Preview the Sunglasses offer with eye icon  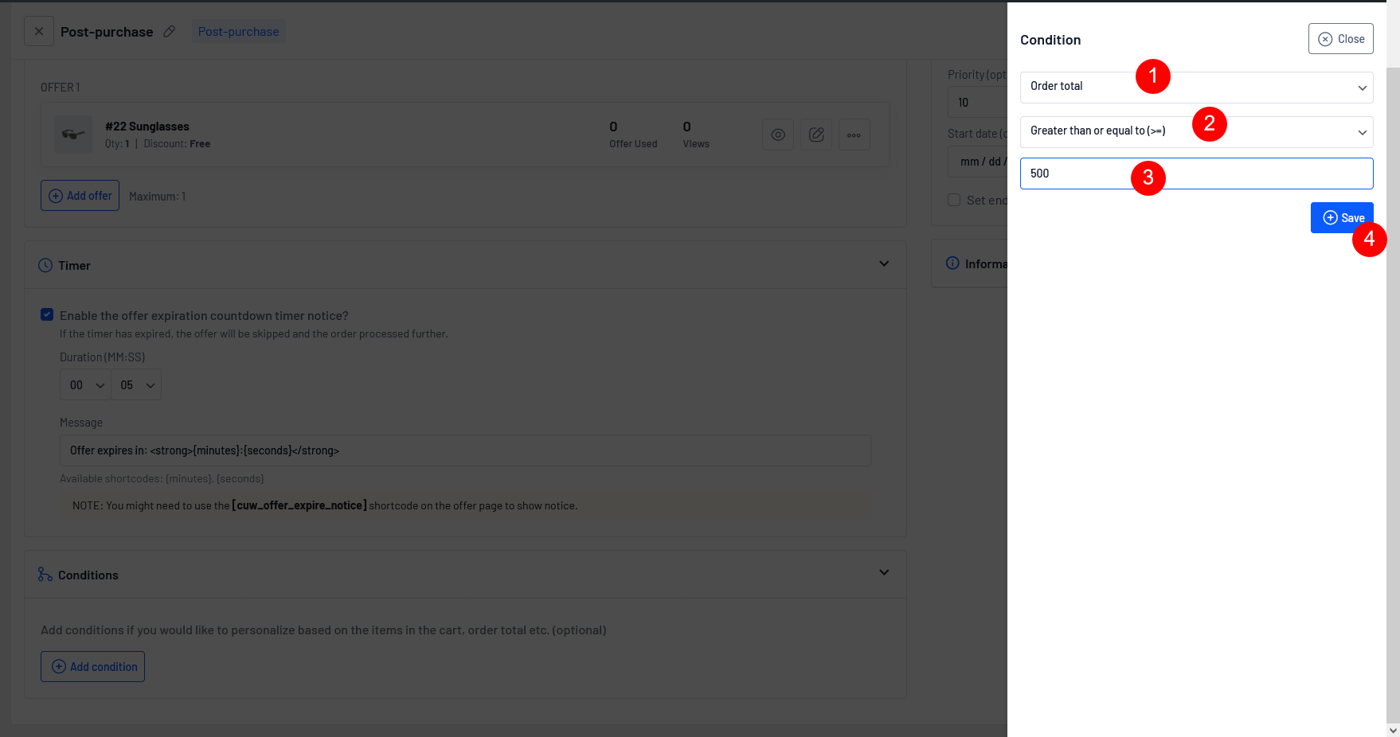point(777,135)
